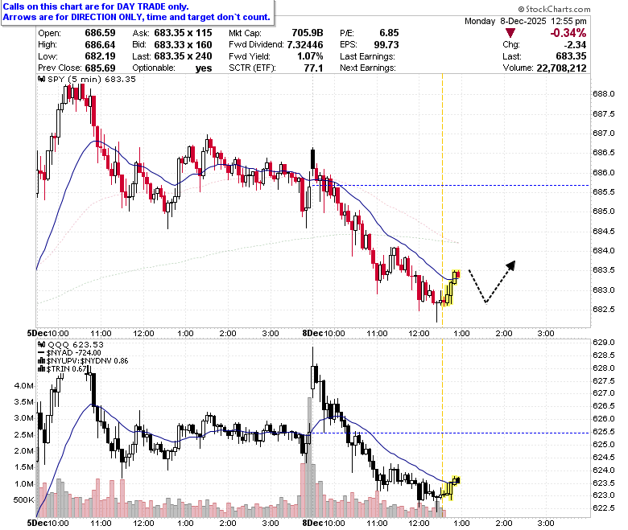Screen dimensions: 628x530
Task: Click the 684.0 price axis label
Action: click(604, 251)
